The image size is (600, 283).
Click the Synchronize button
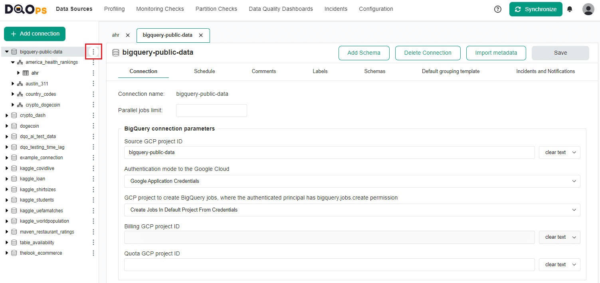[x=536, y=9]
